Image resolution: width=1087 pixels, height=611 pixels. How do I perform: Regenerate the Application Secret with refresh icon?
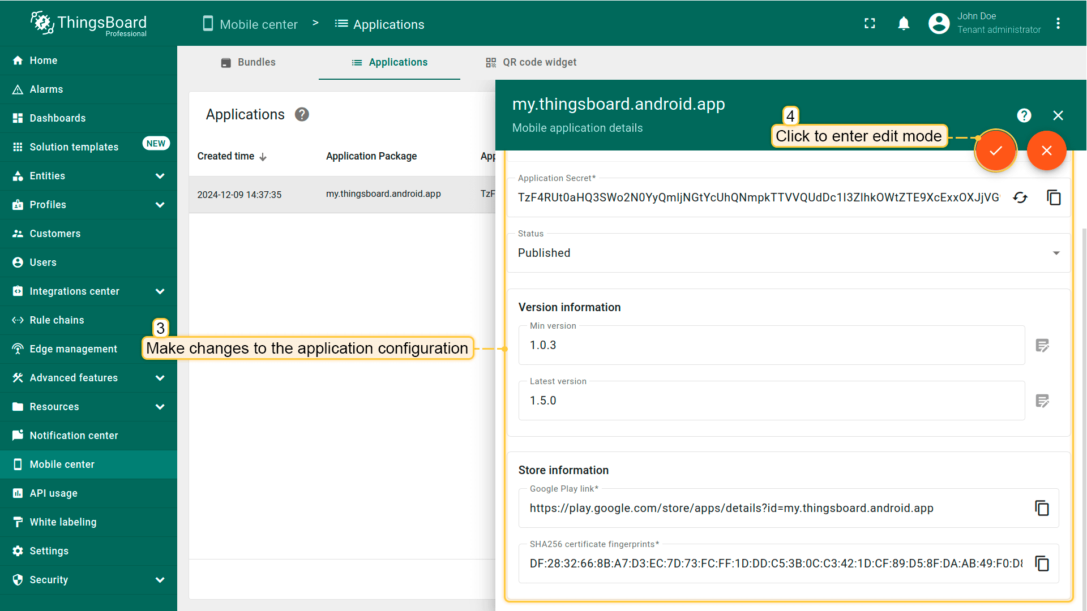(x=1020, y=197)
